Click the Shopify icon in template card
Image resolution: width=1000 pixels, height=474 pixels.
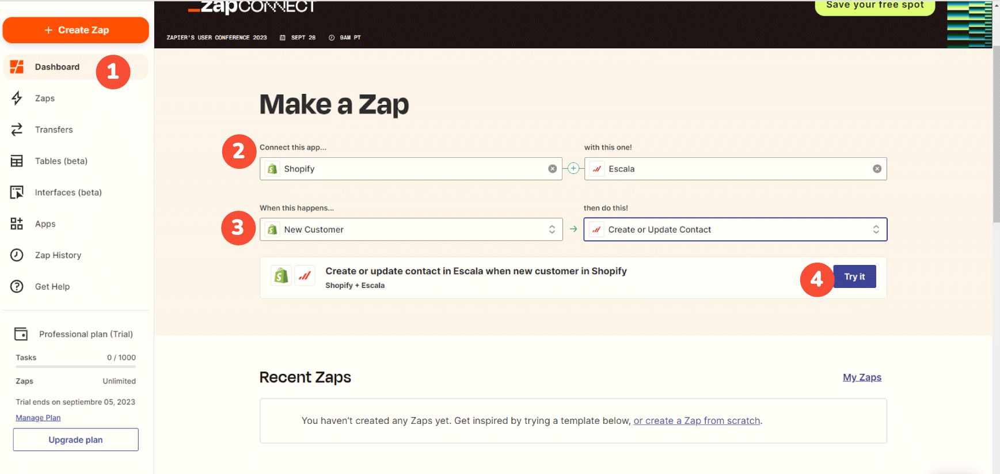[281, 276]
